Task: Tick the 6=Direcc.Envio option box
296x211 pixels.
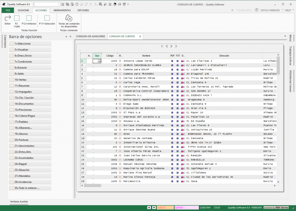Action: [x=12, y=56]
